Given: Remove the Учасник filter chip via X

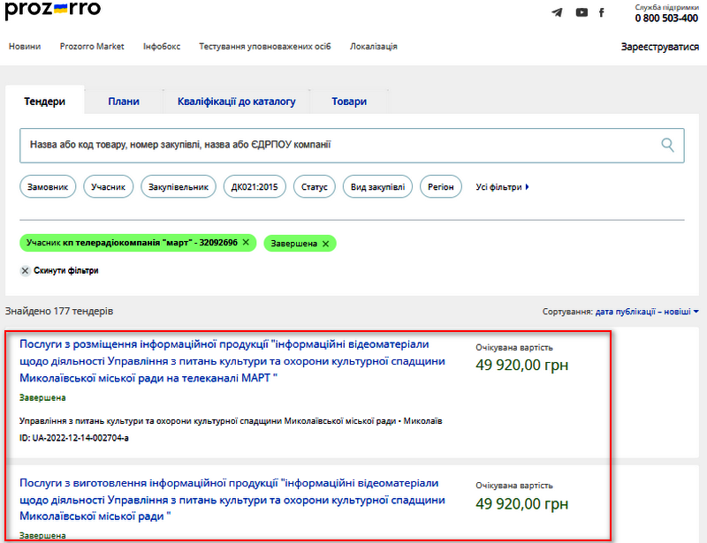Looking at the screenshot, I should coord(246,243).
